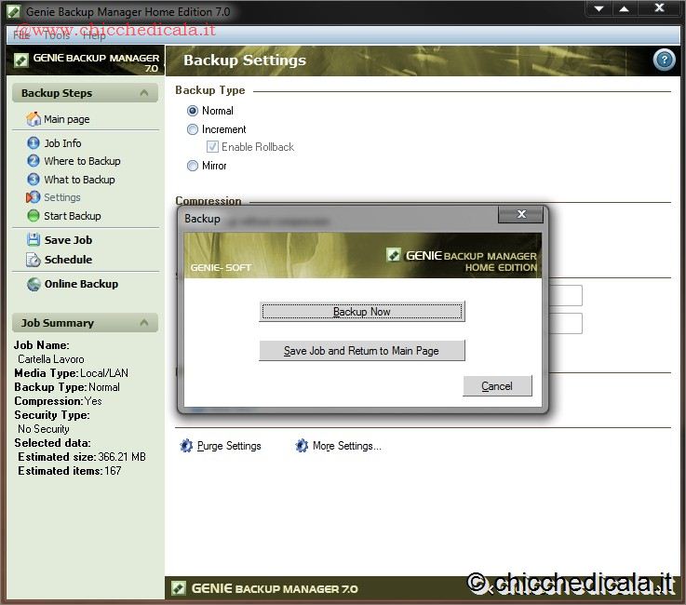
Task: Click the Main page home icon
Action: (x=34, y=119)
